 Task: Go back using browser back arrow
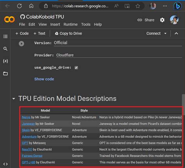point(7,6)
